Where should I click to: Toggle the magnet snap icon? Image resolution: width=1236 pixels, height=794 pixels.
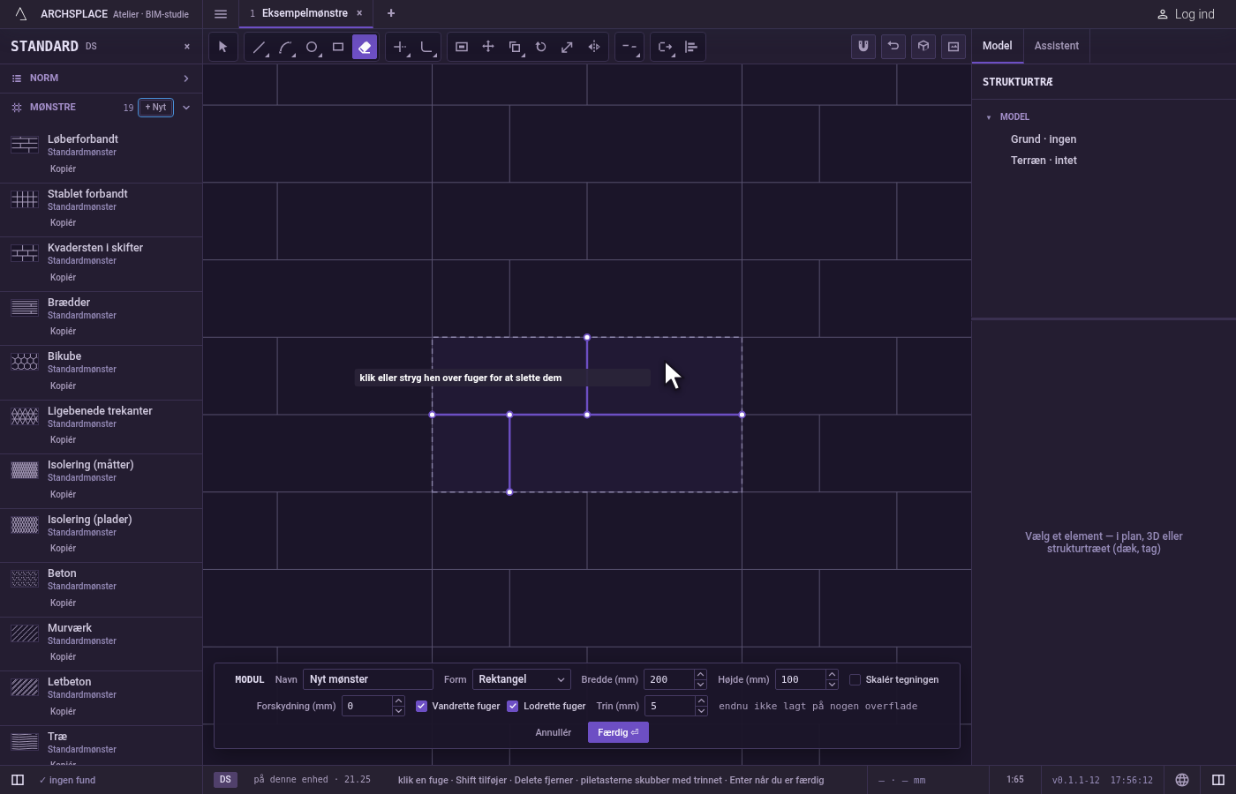point(863,47)
